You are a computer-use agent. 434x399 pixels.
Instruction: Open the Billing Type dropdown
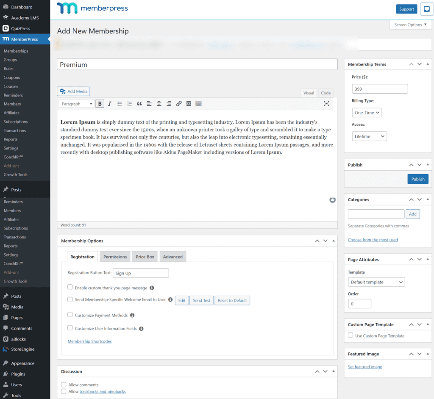(368, 112)
